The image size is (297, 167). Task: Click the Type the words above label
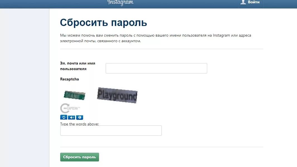[79, 124]
